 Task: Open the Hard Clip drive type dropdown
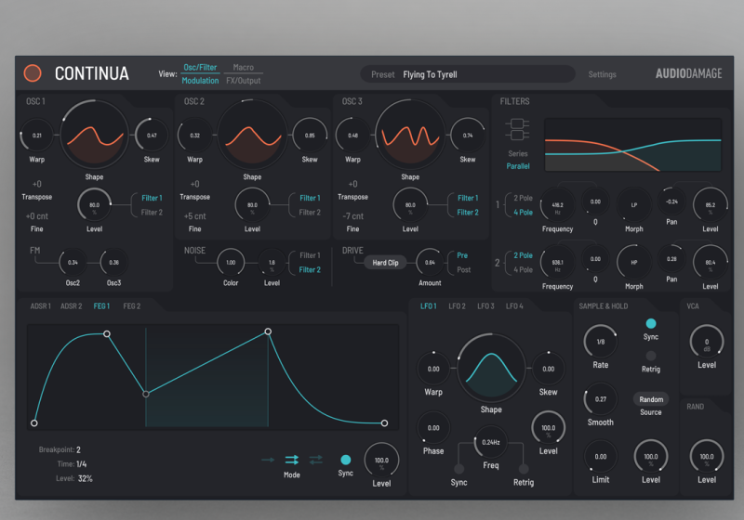[385, 263]
